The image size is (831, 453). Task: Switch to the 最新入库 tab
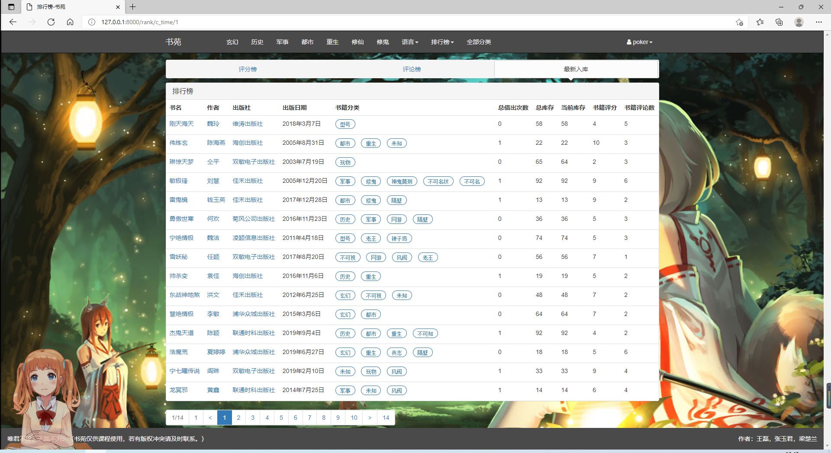coord(576,69)
